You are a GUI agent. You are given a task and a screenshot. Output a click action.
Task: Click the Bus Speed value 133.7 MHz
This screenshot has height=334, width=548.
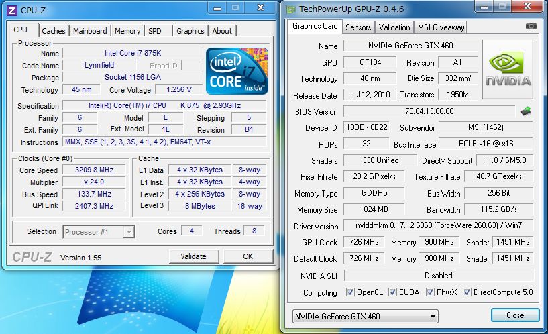click(x=94, y=194)
